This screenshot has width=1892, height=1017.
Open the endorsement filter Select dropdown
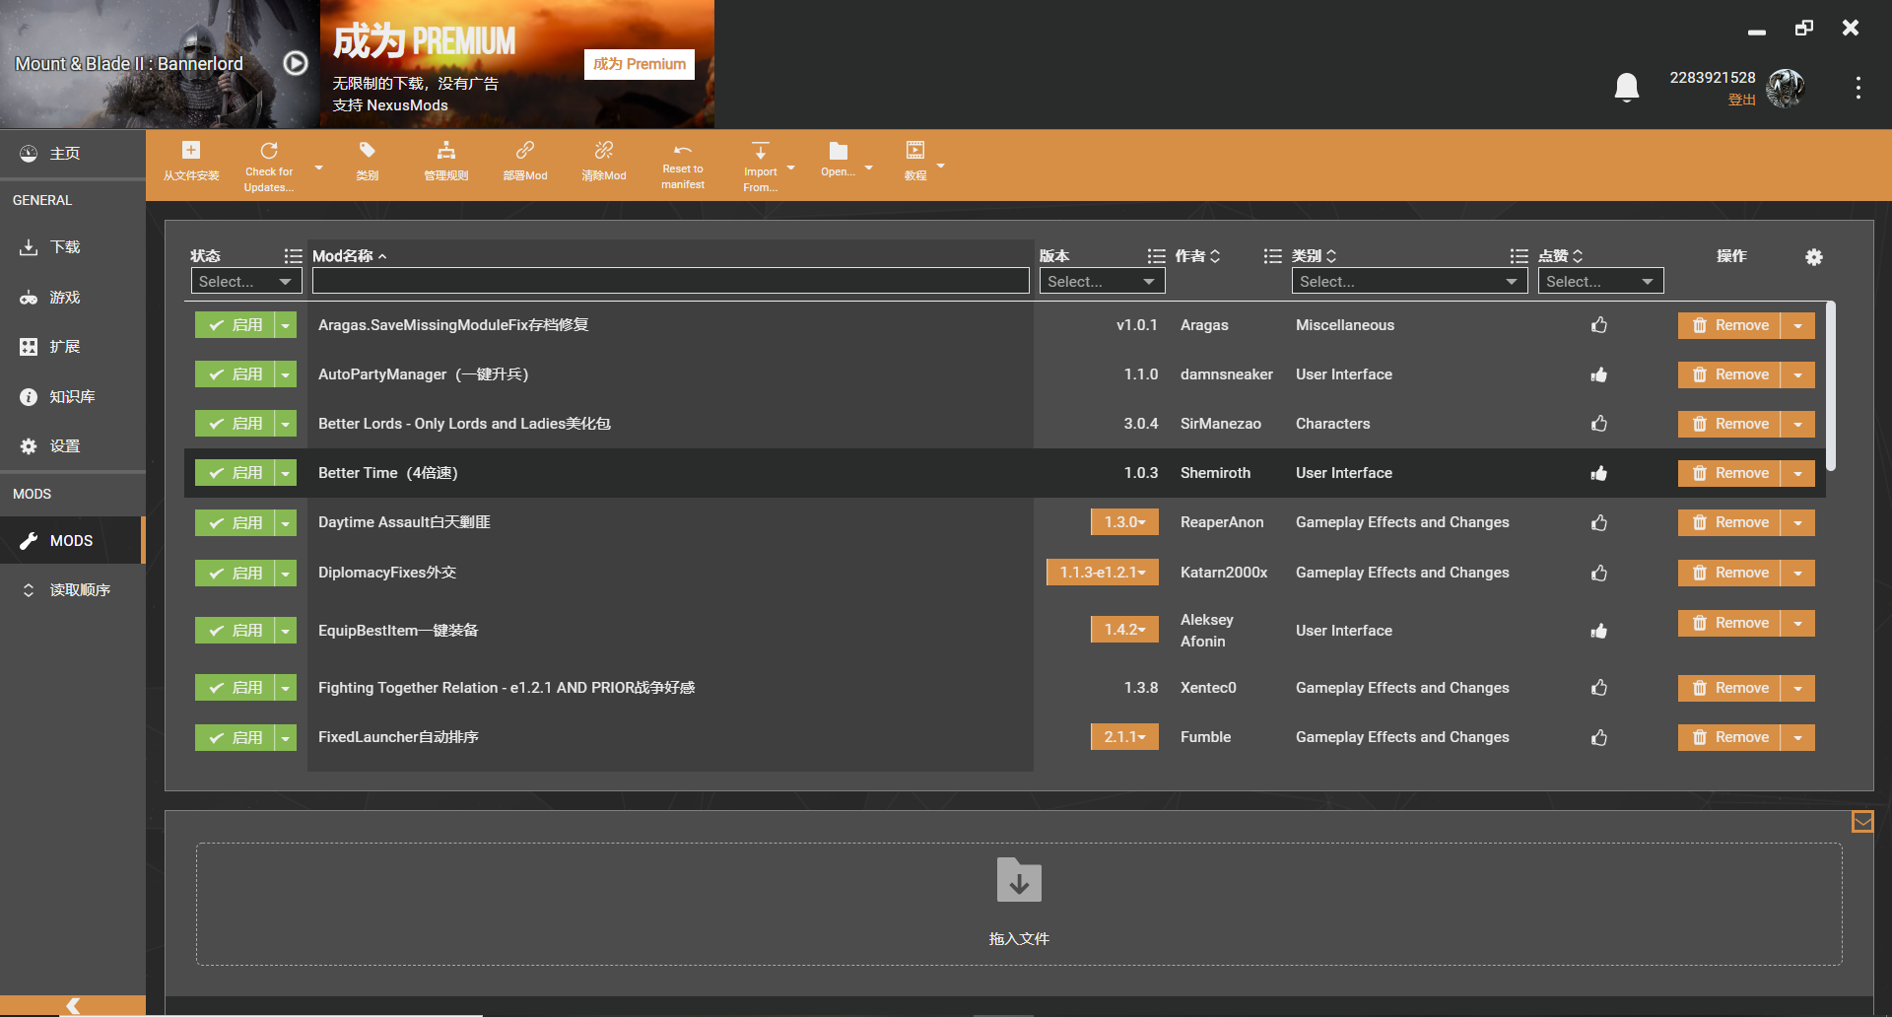click(1600, 282)
